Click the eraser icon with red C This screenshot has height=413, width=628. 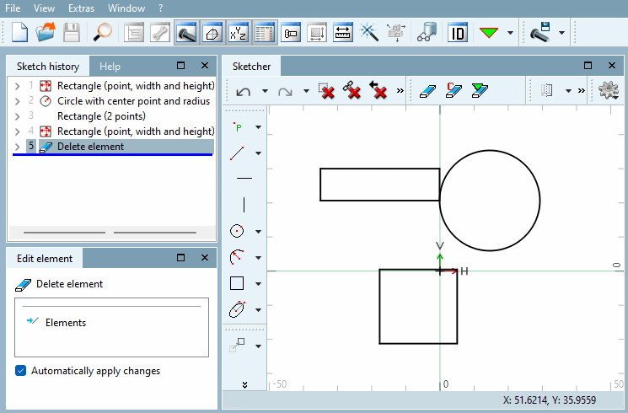click(454, 90)
